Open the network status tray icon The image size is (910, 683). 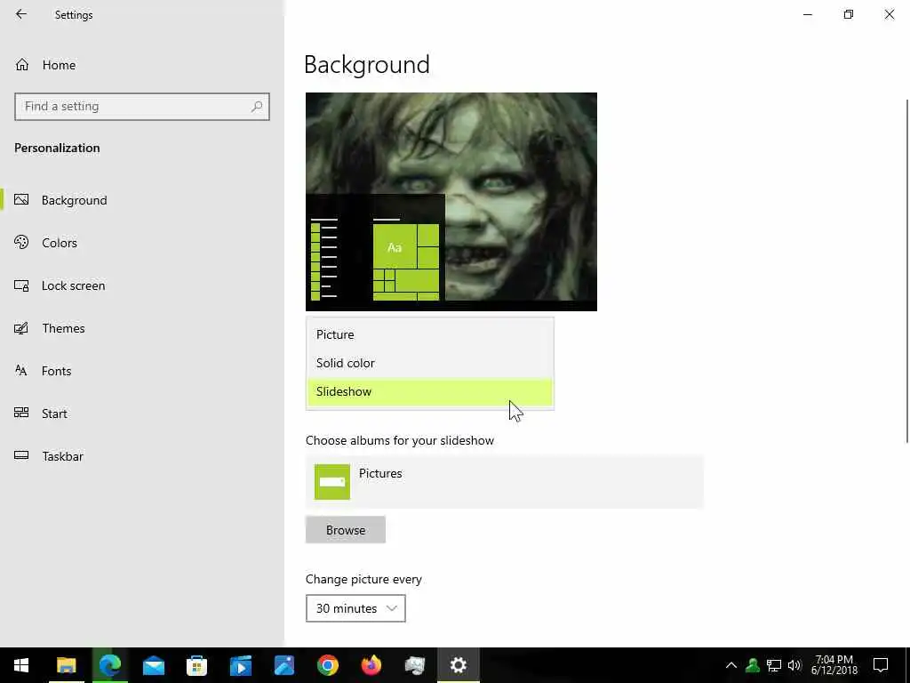pos(774,665)
